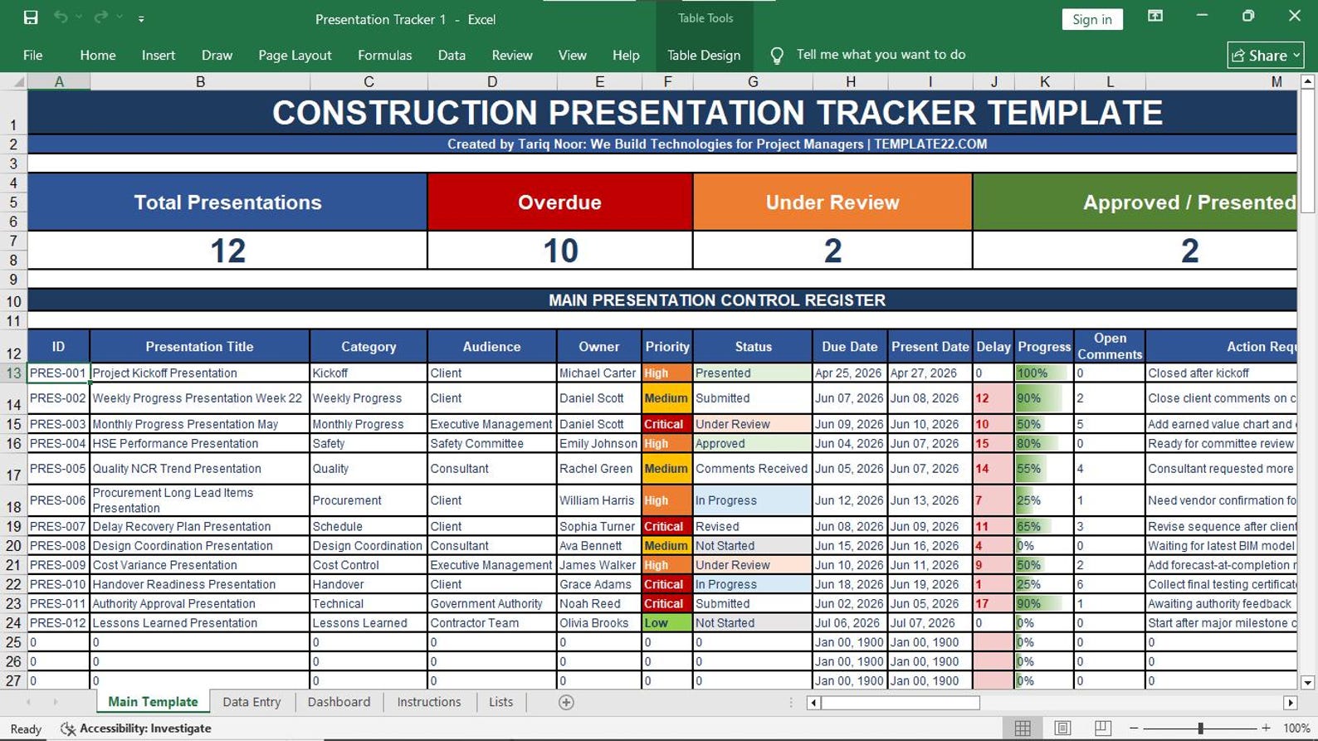Click the Ribbon Display Options icon
This screenshot has width=1318, height=741.
pos(1154,17)
